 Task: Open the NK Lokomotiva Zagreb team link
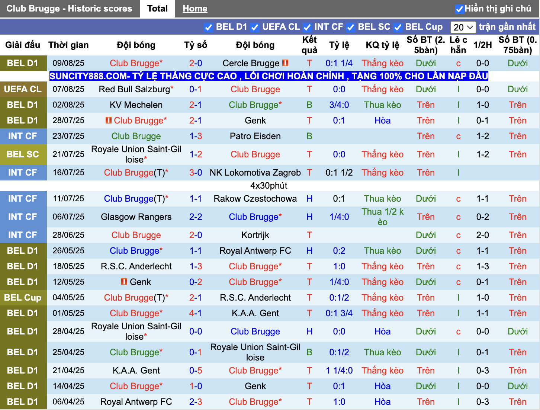tap(255, 173)
